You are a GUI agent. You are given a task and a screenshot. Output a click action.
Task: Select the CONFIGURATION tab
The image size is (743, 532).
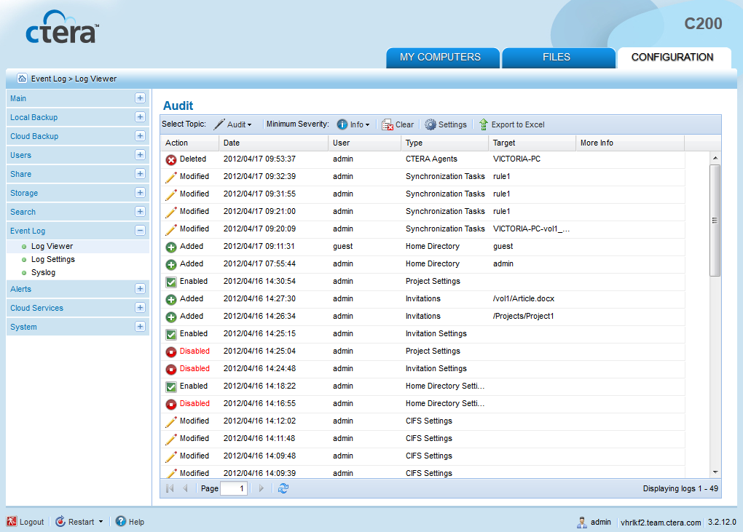tap(673, 57)
